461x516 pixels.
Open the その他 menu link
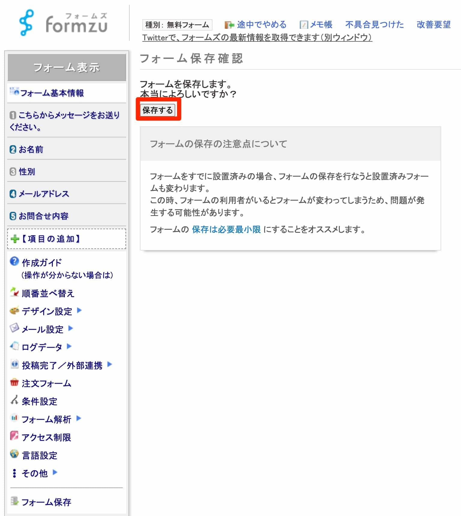(35, 473)
